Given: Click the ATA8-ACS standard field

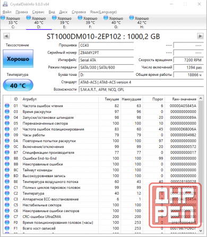Looking at the screenshot, I should click(141, 82).
